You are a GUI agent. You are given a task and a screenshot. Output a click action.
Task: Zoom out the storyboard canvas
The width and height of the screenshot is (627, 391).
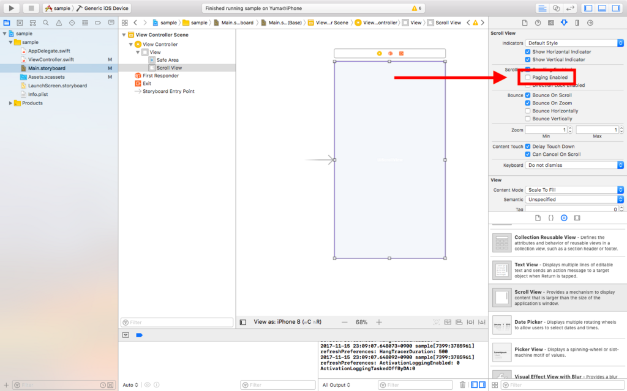(344, 322)
